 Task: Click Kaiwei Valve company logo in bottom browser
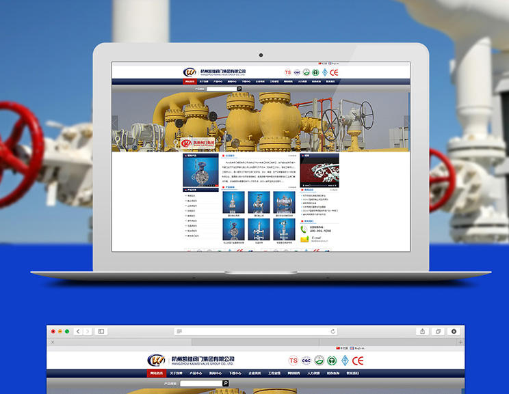(x=157, y=360)
